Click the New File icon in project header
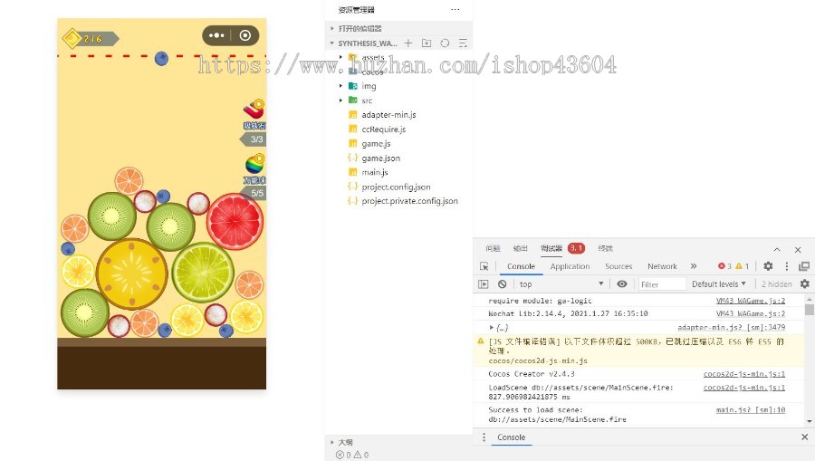Image resolution: width=815 pixels, height=461 pixels. pos(408,43)
